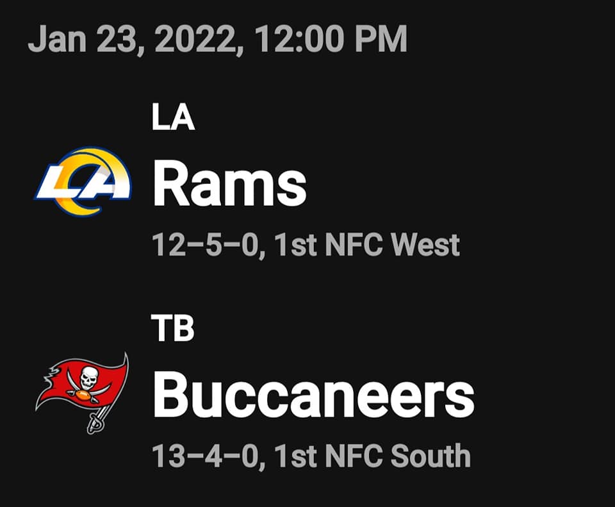Open the Rams team name
The image size is (615, 507).
point(229,185)
